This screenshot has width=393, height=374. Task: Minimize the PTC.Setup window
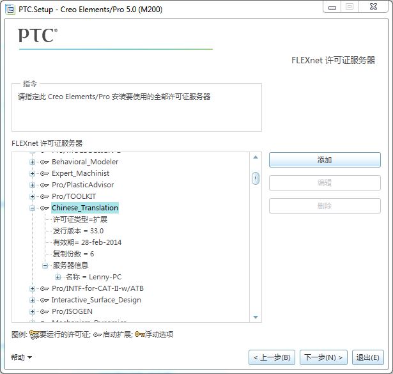332,7
